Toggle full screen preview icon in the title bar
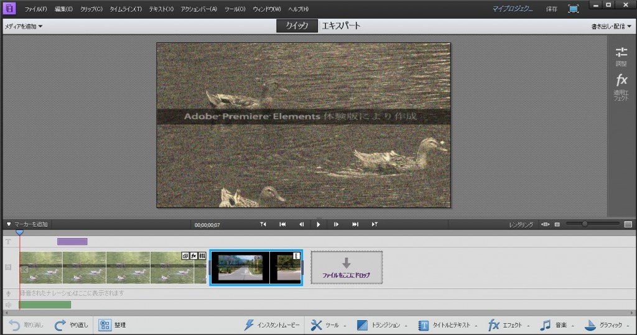 pos(573,9)
